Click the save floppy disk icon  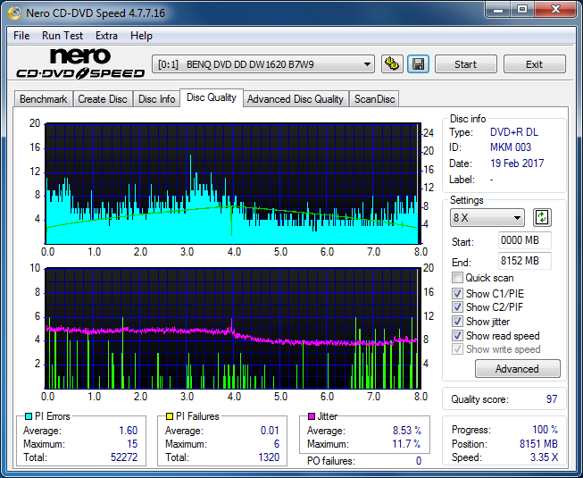[419, 64]
